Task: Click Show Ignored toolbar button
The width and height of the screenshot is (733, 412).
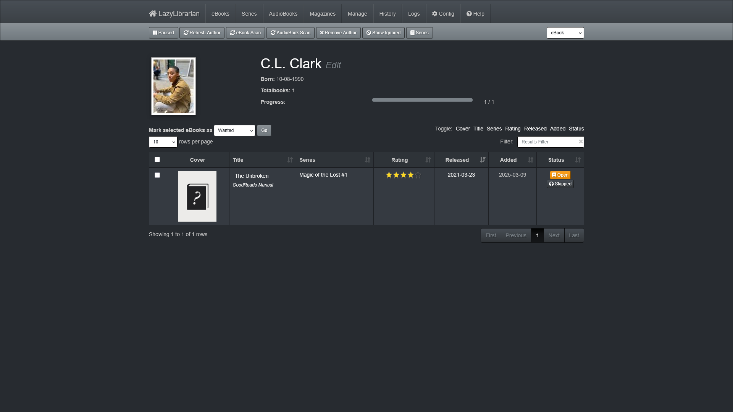Action: (383, 33)
